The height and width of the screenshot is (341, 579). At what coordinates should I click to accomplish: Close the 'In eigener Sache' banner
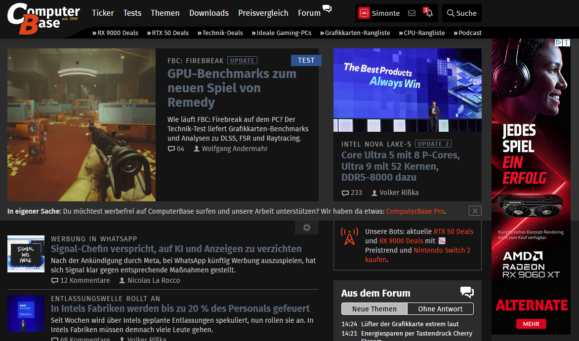(x=475, y=211)
